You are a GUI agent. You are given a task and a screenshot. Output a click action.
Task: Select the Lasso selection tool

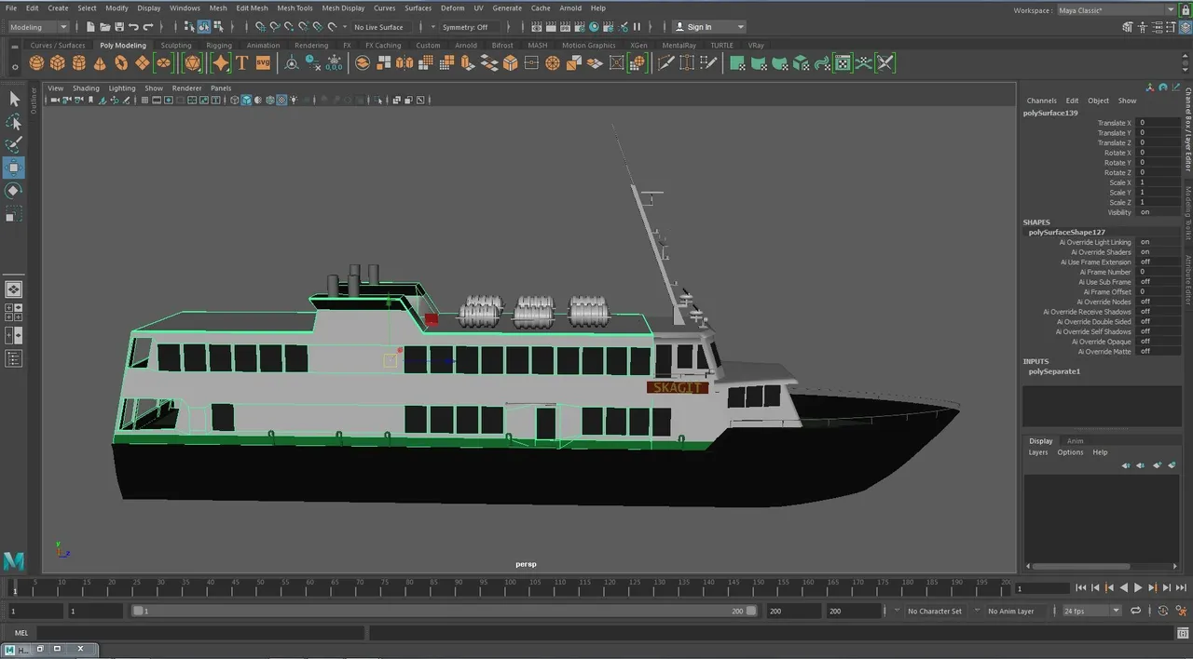14,122
